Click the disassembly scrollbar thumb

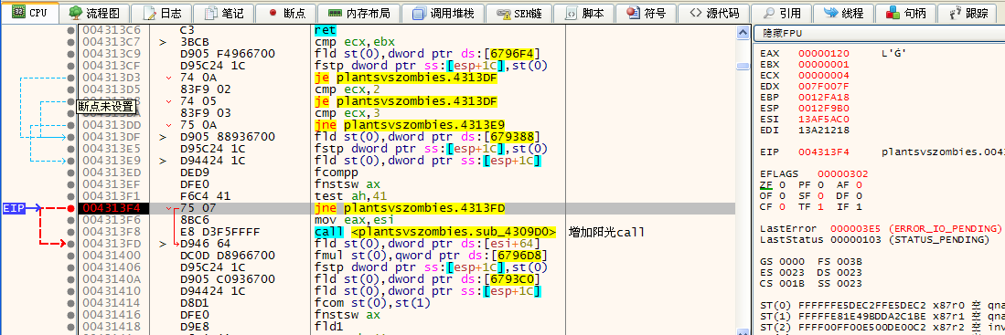(x=743, y=66)
